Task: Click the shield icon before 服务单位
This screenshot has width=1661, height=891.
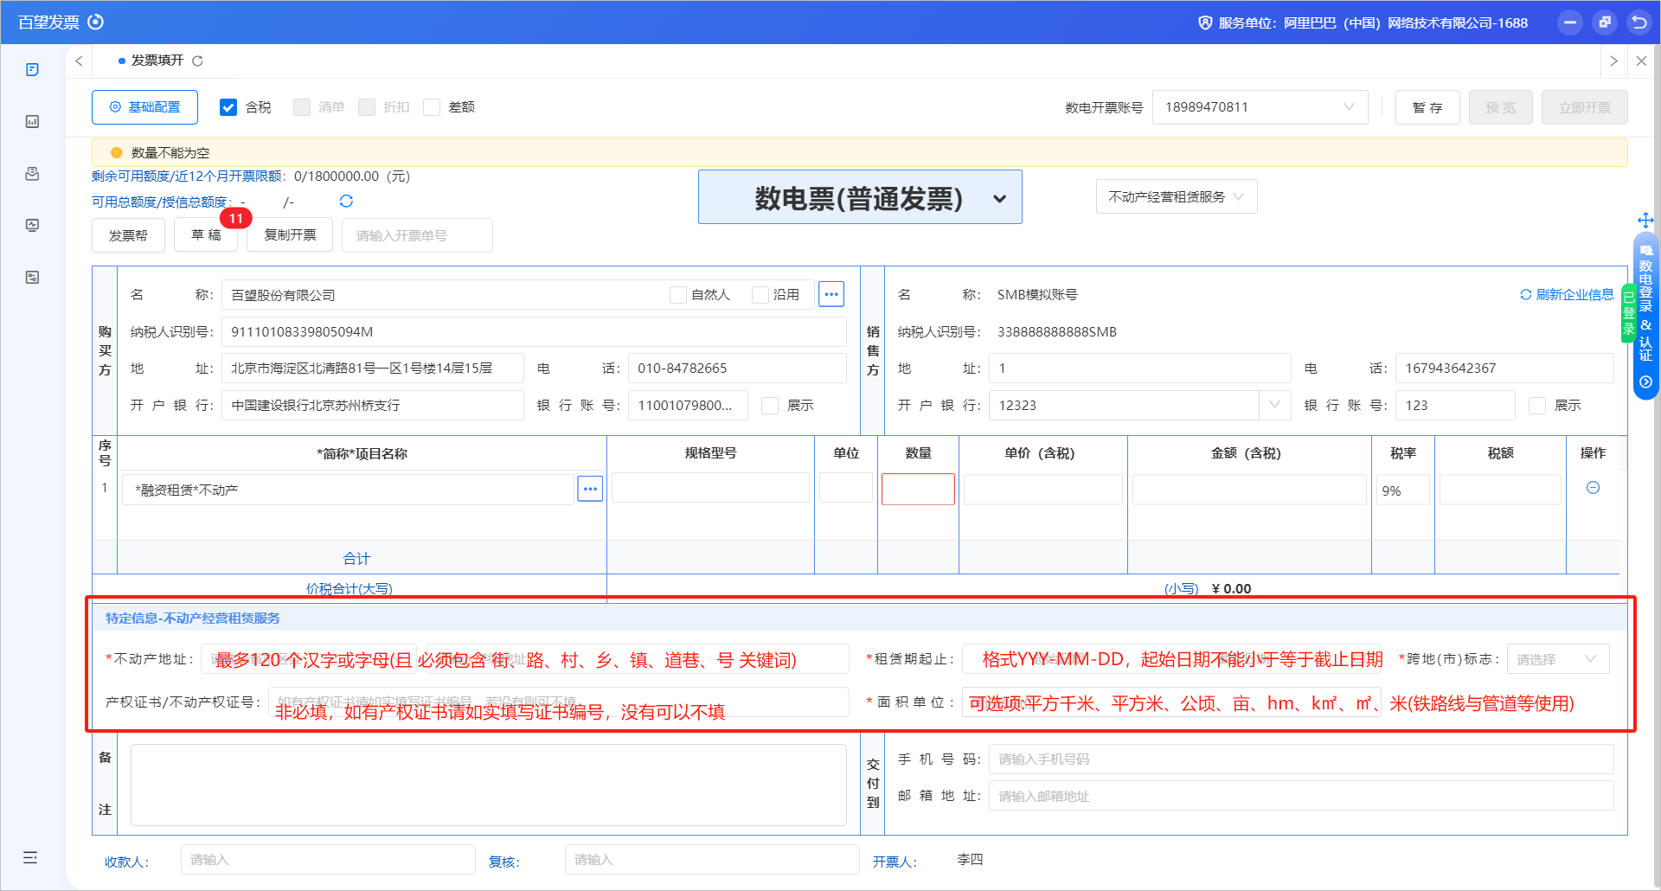Action: tap(1205, 22)
